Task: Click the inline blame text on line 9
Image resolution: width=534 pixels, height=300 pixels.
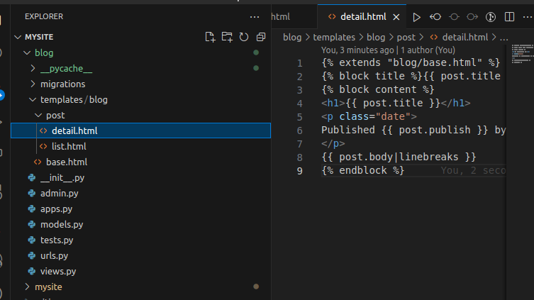Action: [473, 170]
